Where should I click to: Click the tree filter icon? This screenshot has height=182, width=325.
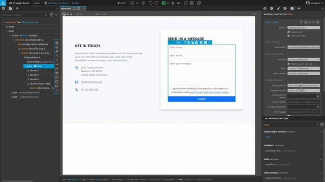[51, 15]
